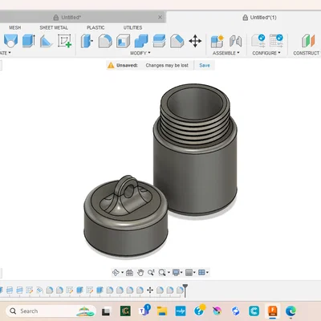Expand the Display Settings dropdown arrow
The height and width of the screenshot is (321, 321).
181,273
